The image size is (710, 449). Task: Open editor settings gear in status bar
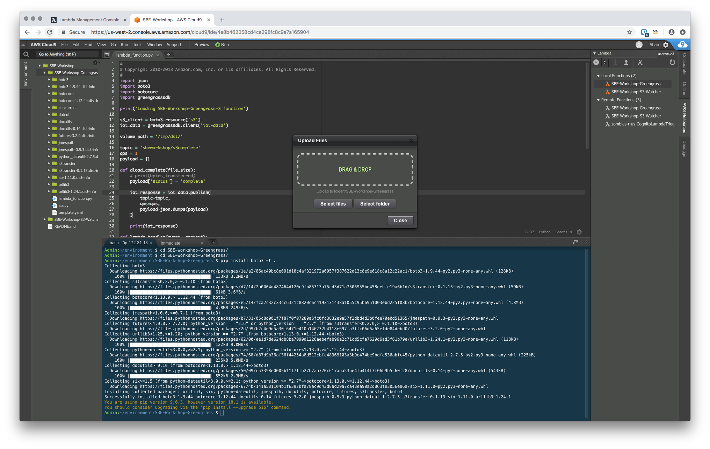pyautogui.click(x=579, y=232)
